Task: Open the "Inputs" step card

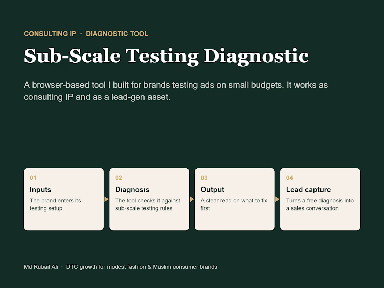Action: (64, 199)
